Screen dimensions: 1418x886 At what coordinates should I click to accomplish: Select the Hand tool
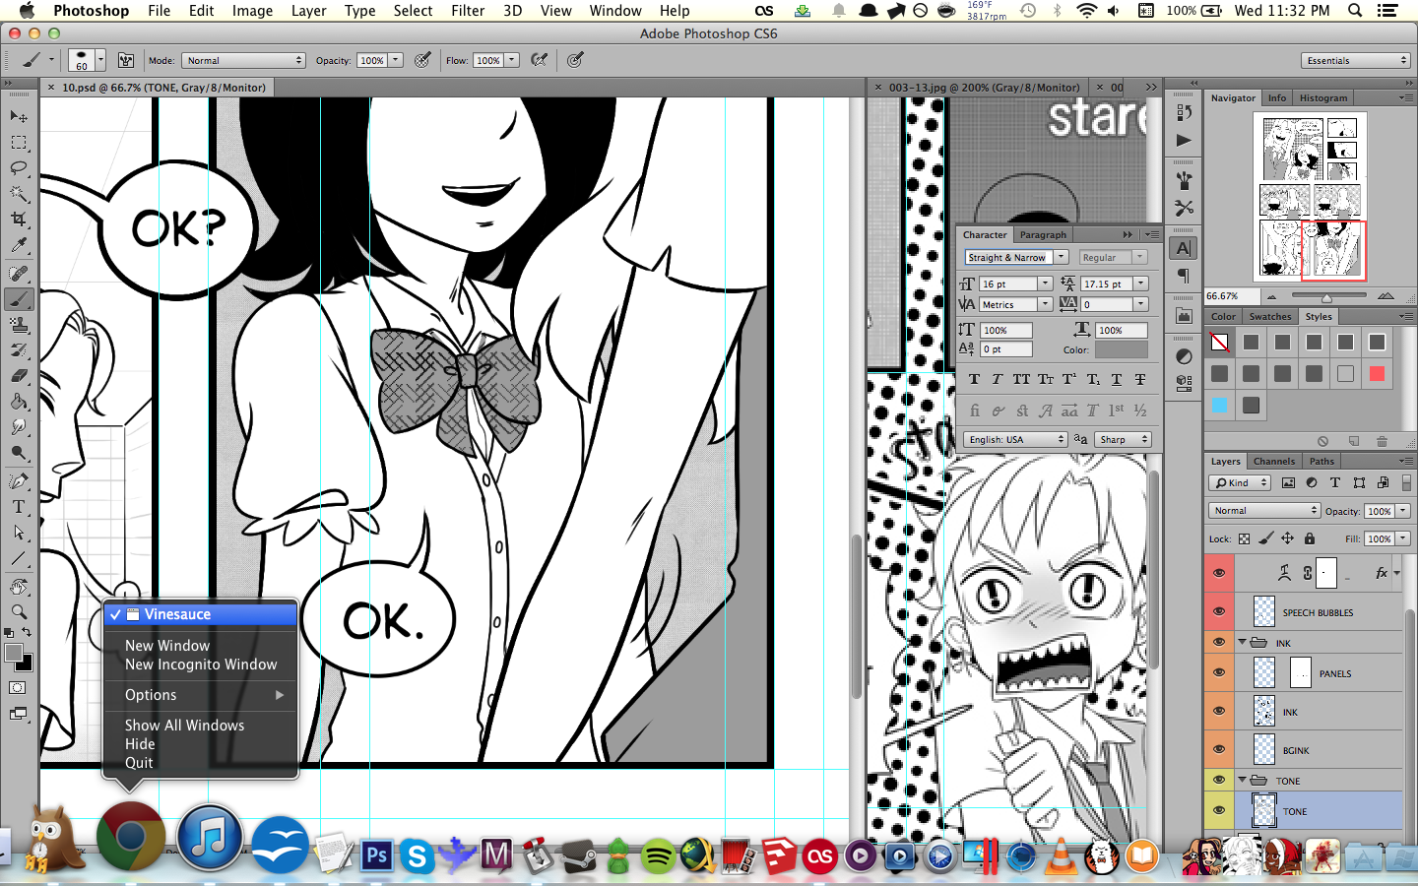(19, 587)
